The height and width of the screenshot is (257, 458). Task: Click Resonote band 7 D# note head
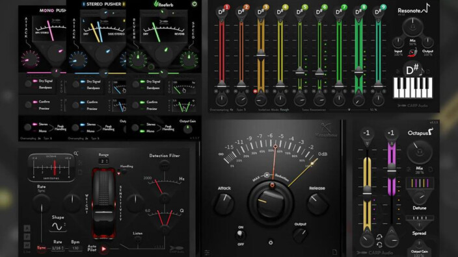[x=339, y=12]
